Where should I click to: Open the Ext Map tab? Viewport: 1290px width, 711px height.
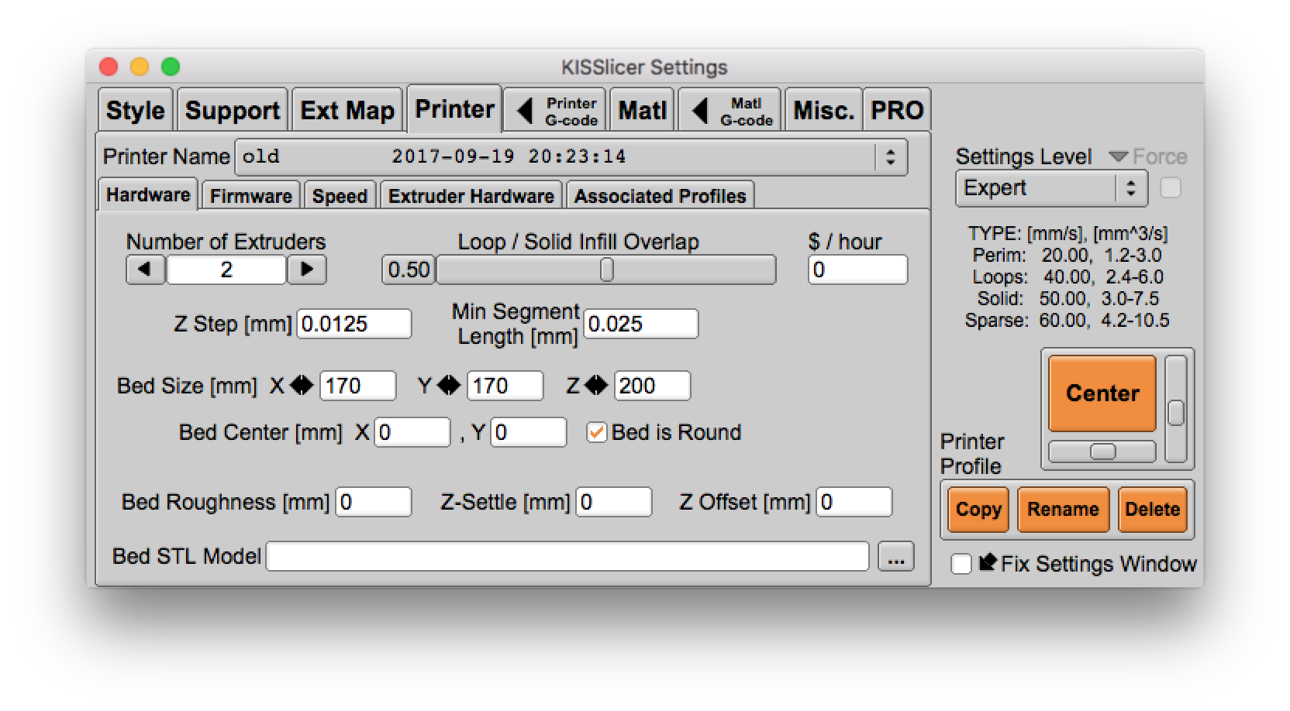click(x=347, y=110)
